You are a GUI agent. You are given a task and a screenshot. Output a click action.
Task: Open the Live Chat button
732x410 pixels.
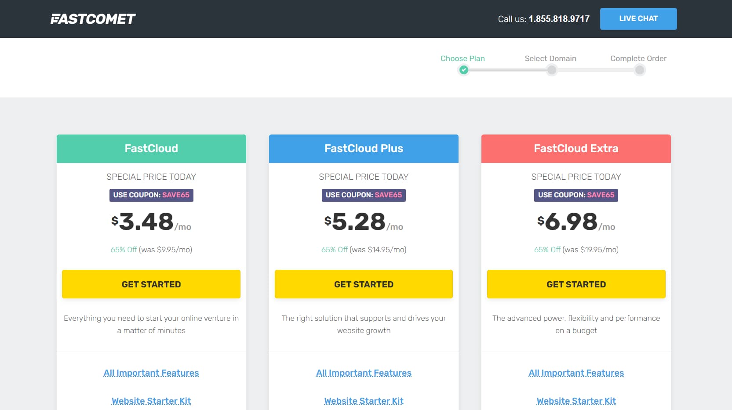tap(638, 19)
